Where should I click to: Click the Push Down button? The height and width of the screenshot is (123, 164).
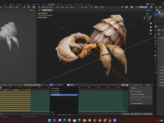pyautogui.click(x=29, y=85)
